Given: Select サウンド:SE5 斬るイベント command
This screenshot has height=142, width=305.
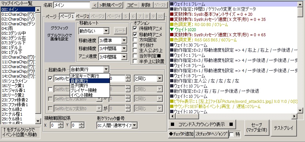Looking at the screenshot, I should point(234,106).
